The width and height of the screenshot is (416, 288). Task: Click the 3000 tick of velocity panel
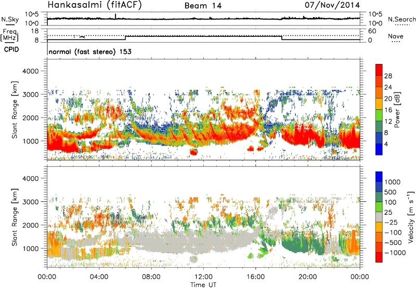[x=30, y=202]
